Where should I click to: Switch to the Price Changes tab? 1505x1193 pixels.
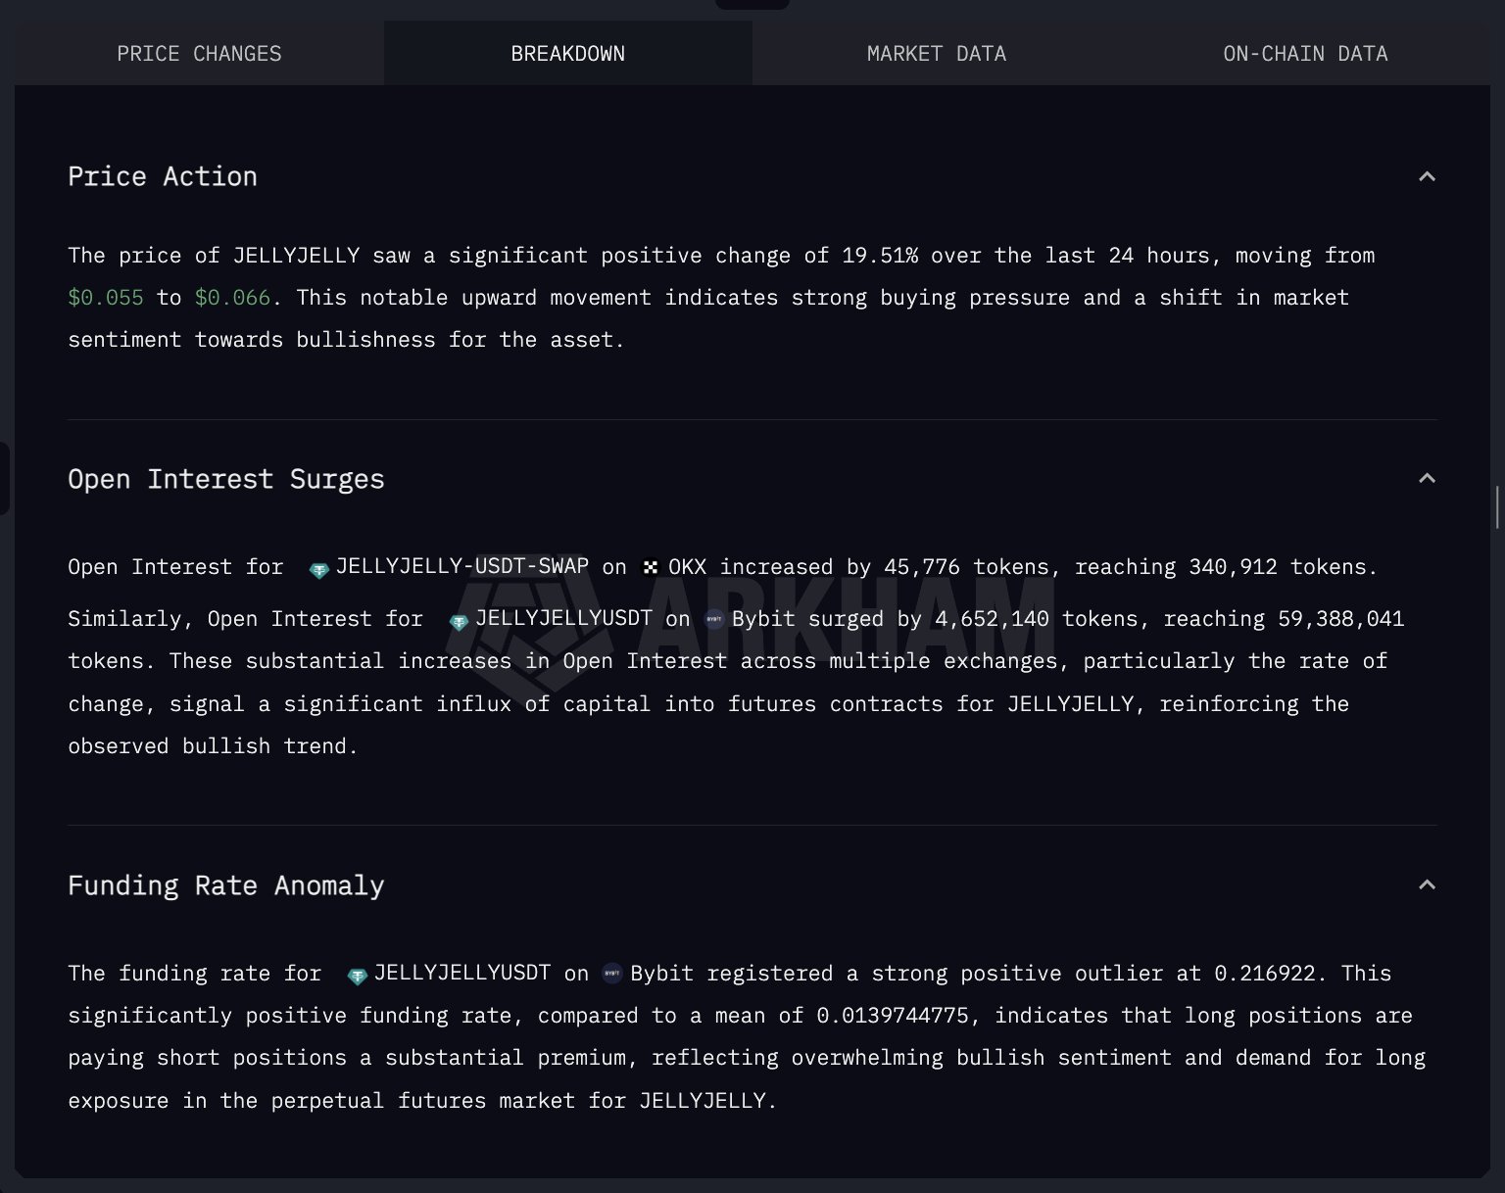(199, 54)
